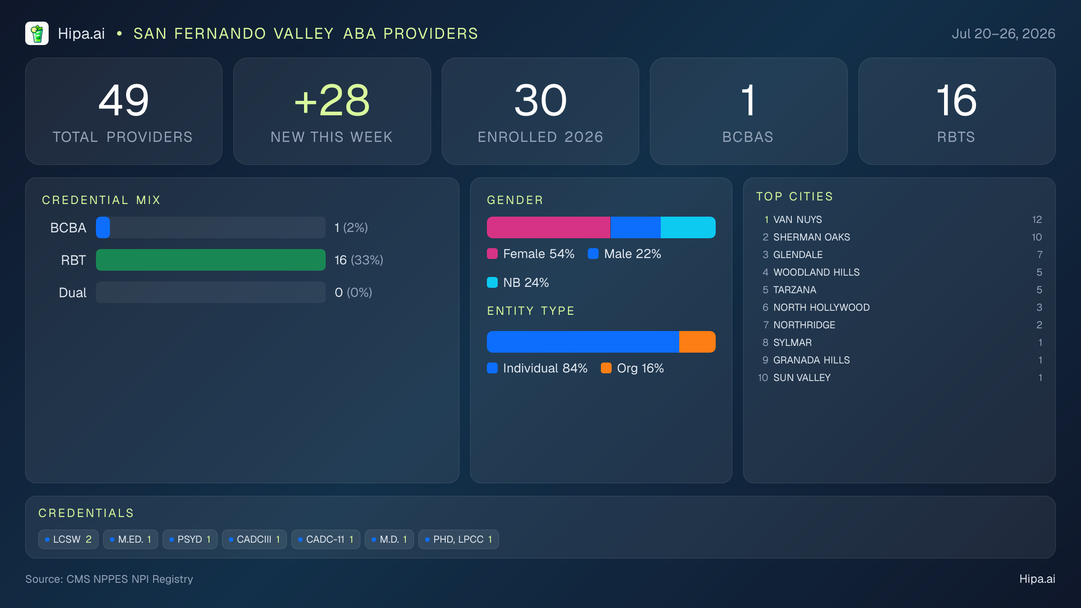Viewport: 1081px width, 608px height.
Task: Click the blue Male segment of gender bar
Action: point(636,227)
